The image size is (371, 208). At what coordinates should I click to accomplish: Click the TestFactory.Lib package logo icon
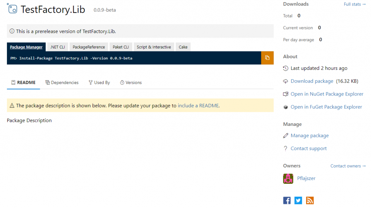click(12, 9)
